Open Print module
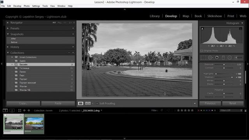Image resolution: width=249 pixels, height=140 pixels. tap(231, 16)
